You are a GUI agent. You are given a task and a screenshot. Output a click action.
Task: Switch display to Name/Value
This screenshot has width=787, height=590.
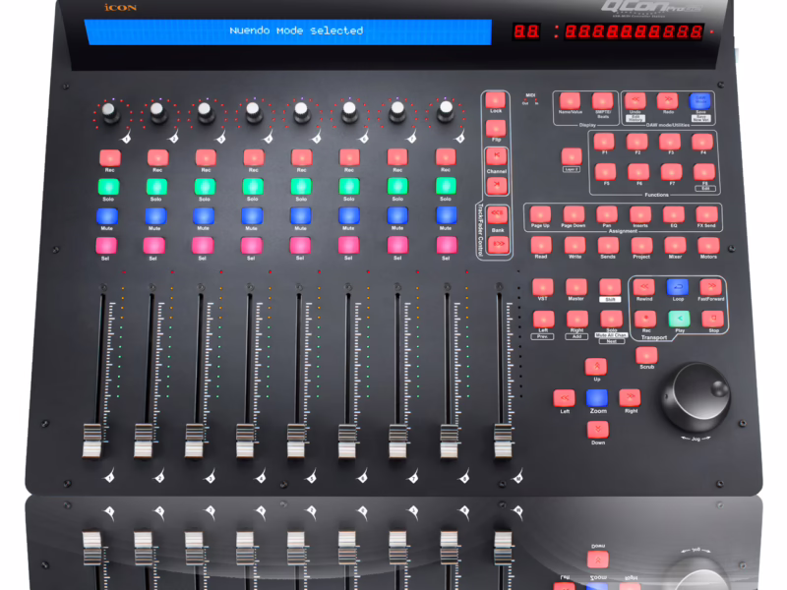pyautogui.click(x=570, y=101)
